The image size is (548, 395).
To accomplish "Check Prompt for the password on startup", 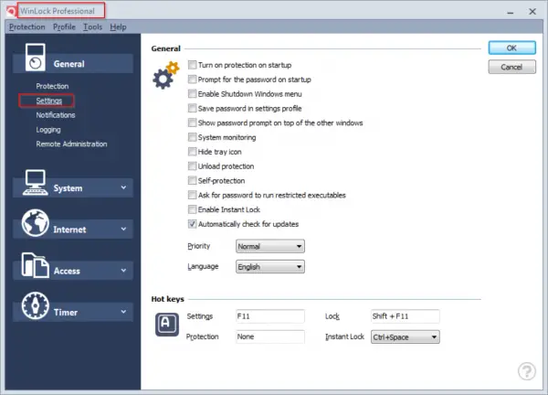I will [192, 80].
